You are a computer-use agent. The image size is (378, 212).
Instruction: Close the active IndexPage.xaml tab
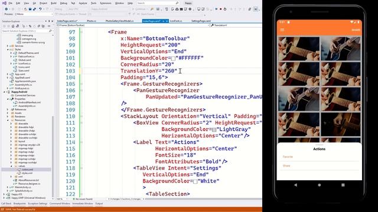pyautogui.click(x=167, y=21)
